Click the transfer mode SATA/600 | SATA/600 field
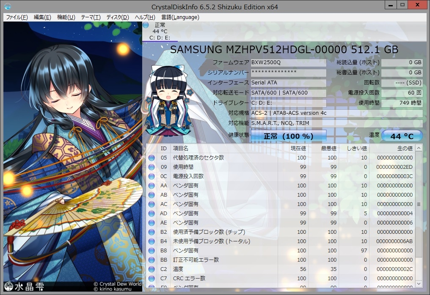The height and width of the screenshot is (295, 430). click(289, 93)
